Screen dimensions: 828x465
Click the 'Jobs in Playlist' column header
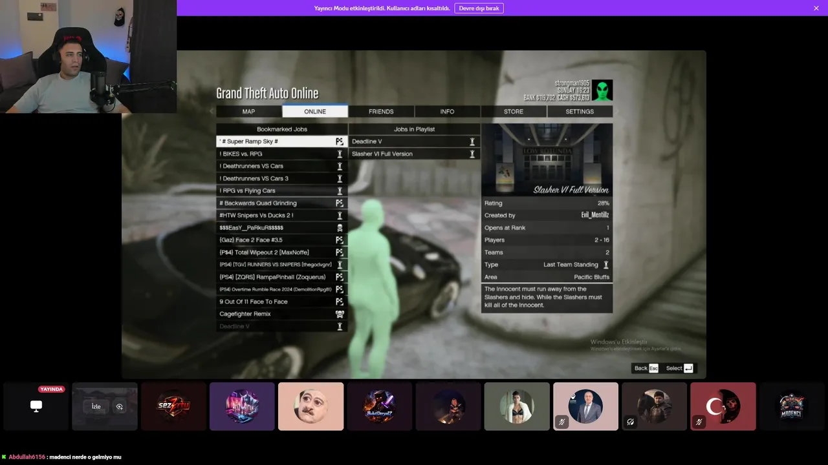[x=414, y=129]
